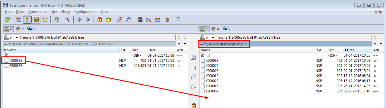Switch to Only file names view icon
This screenshot has height=108, width=386.
pos(19,19)
